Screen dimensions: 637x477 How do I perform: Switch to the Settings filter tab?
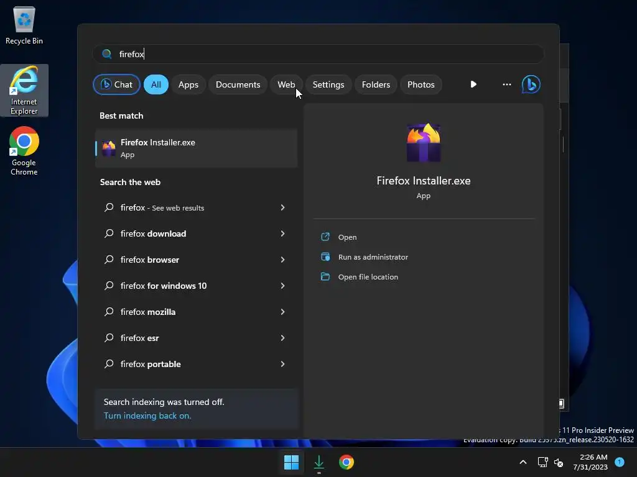coord(328,84)
